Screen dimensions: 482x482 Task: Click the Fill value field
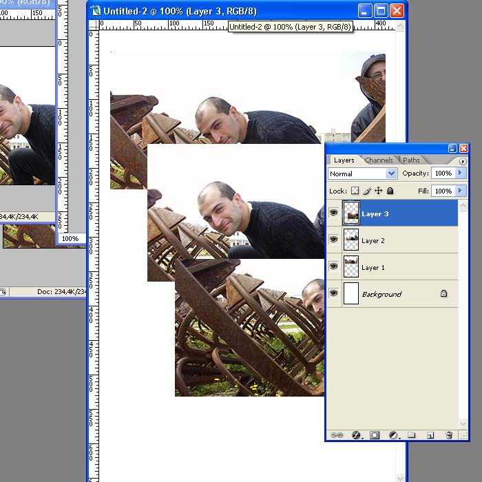pyautogui.click(x=443, y=191)
